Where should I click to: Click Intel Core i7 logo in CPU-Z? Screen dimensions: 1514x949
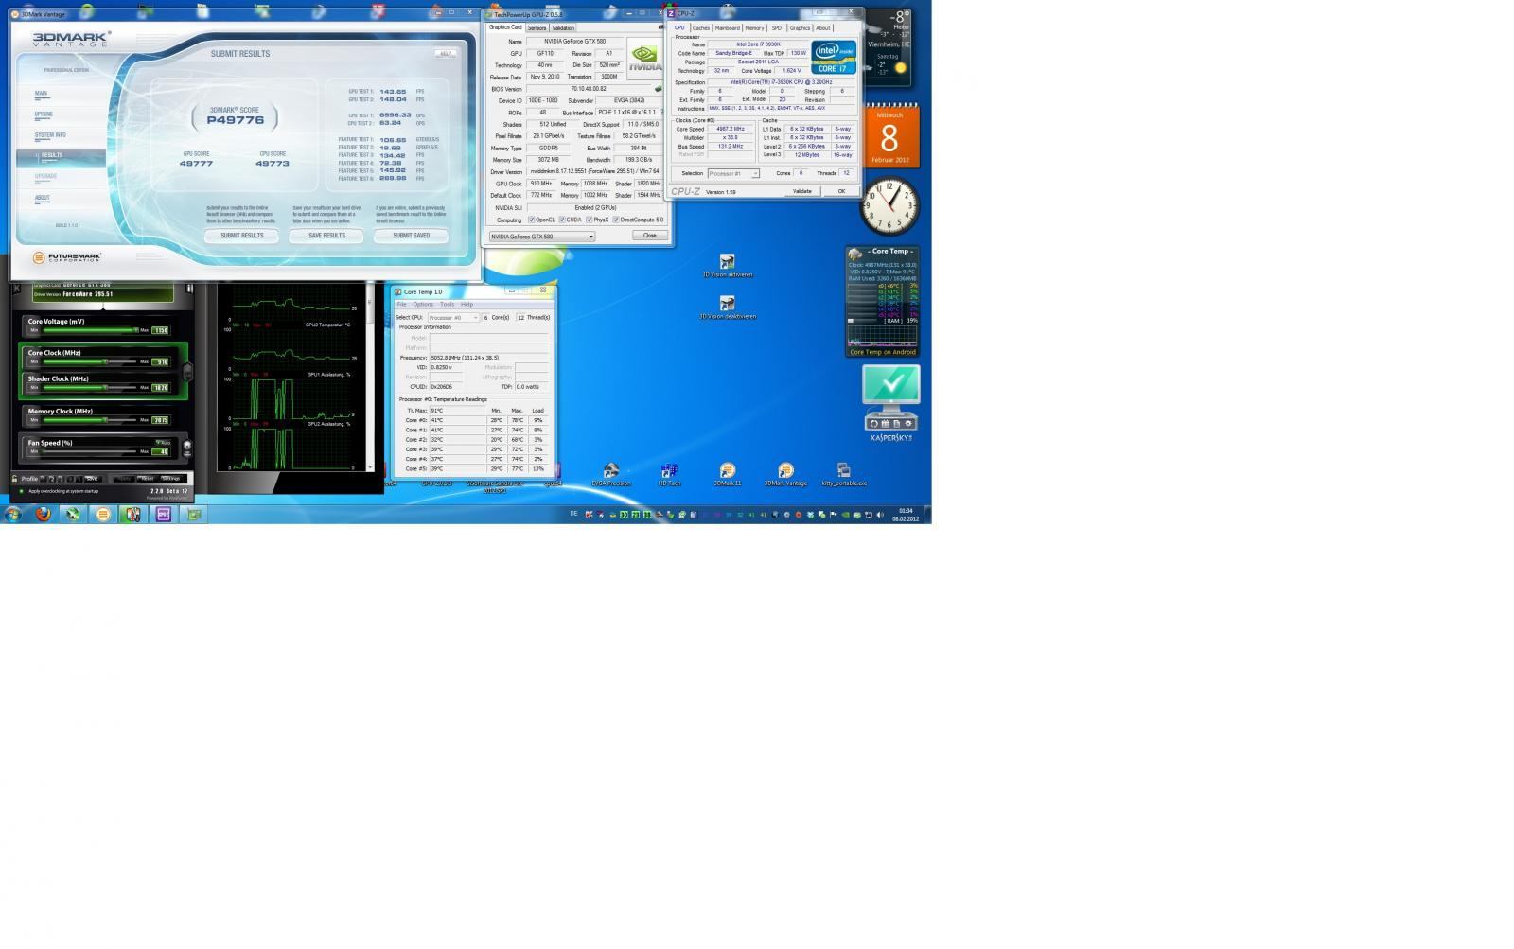834,57
